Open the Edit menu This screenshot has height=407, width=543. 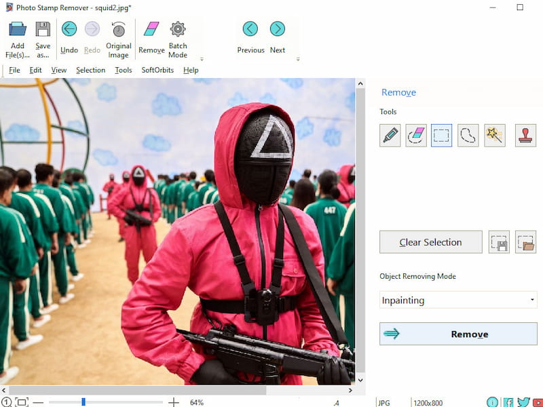click(35, 71)
